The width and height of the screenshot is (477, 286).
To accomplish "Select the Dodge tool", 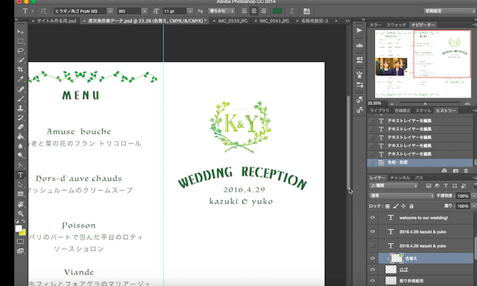I will (20, 156).
